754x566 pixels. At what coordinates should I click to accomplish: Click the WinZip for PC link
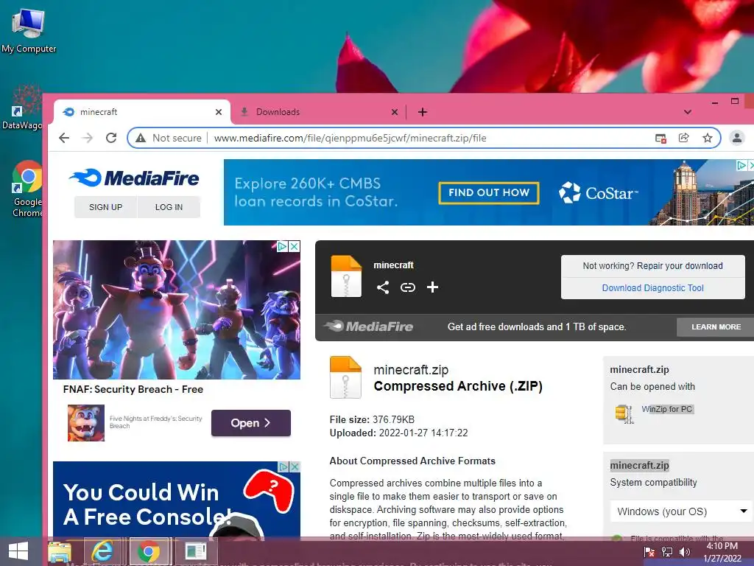[667, 409]
